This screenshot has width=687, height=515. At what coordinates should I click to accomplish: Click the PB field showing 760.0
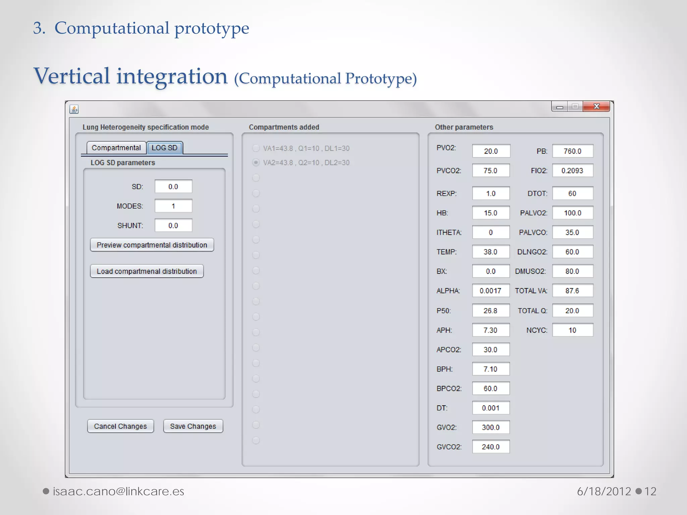tap(573, 151)
